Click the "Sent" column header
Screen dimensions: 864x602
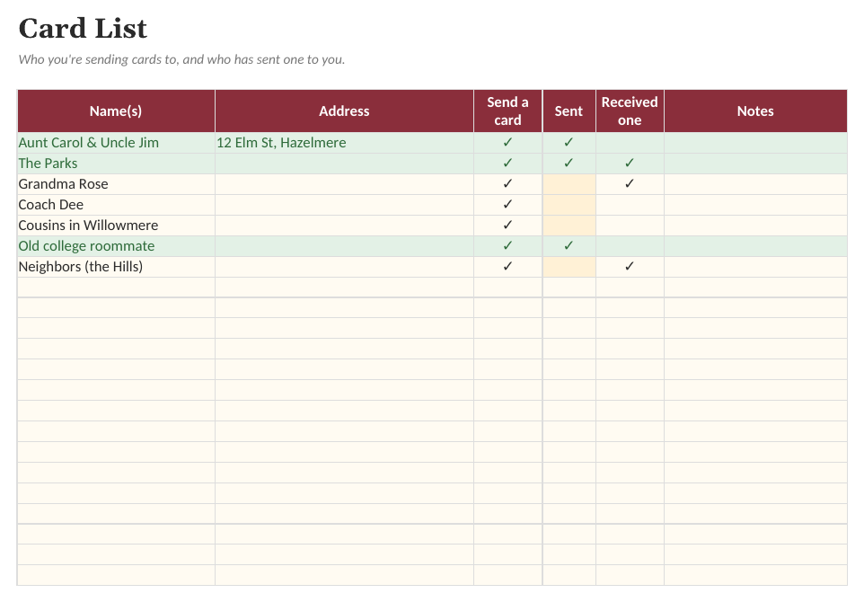[x=569, y=111]
